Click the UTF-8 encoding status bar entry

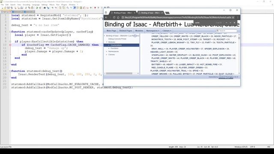(253, 147)
